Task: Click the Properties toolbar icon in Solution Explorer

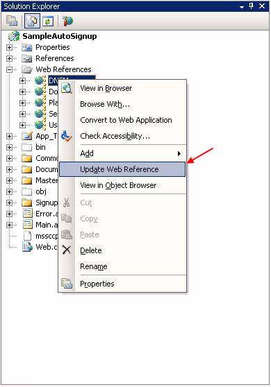Action: (x=12, y=21)
